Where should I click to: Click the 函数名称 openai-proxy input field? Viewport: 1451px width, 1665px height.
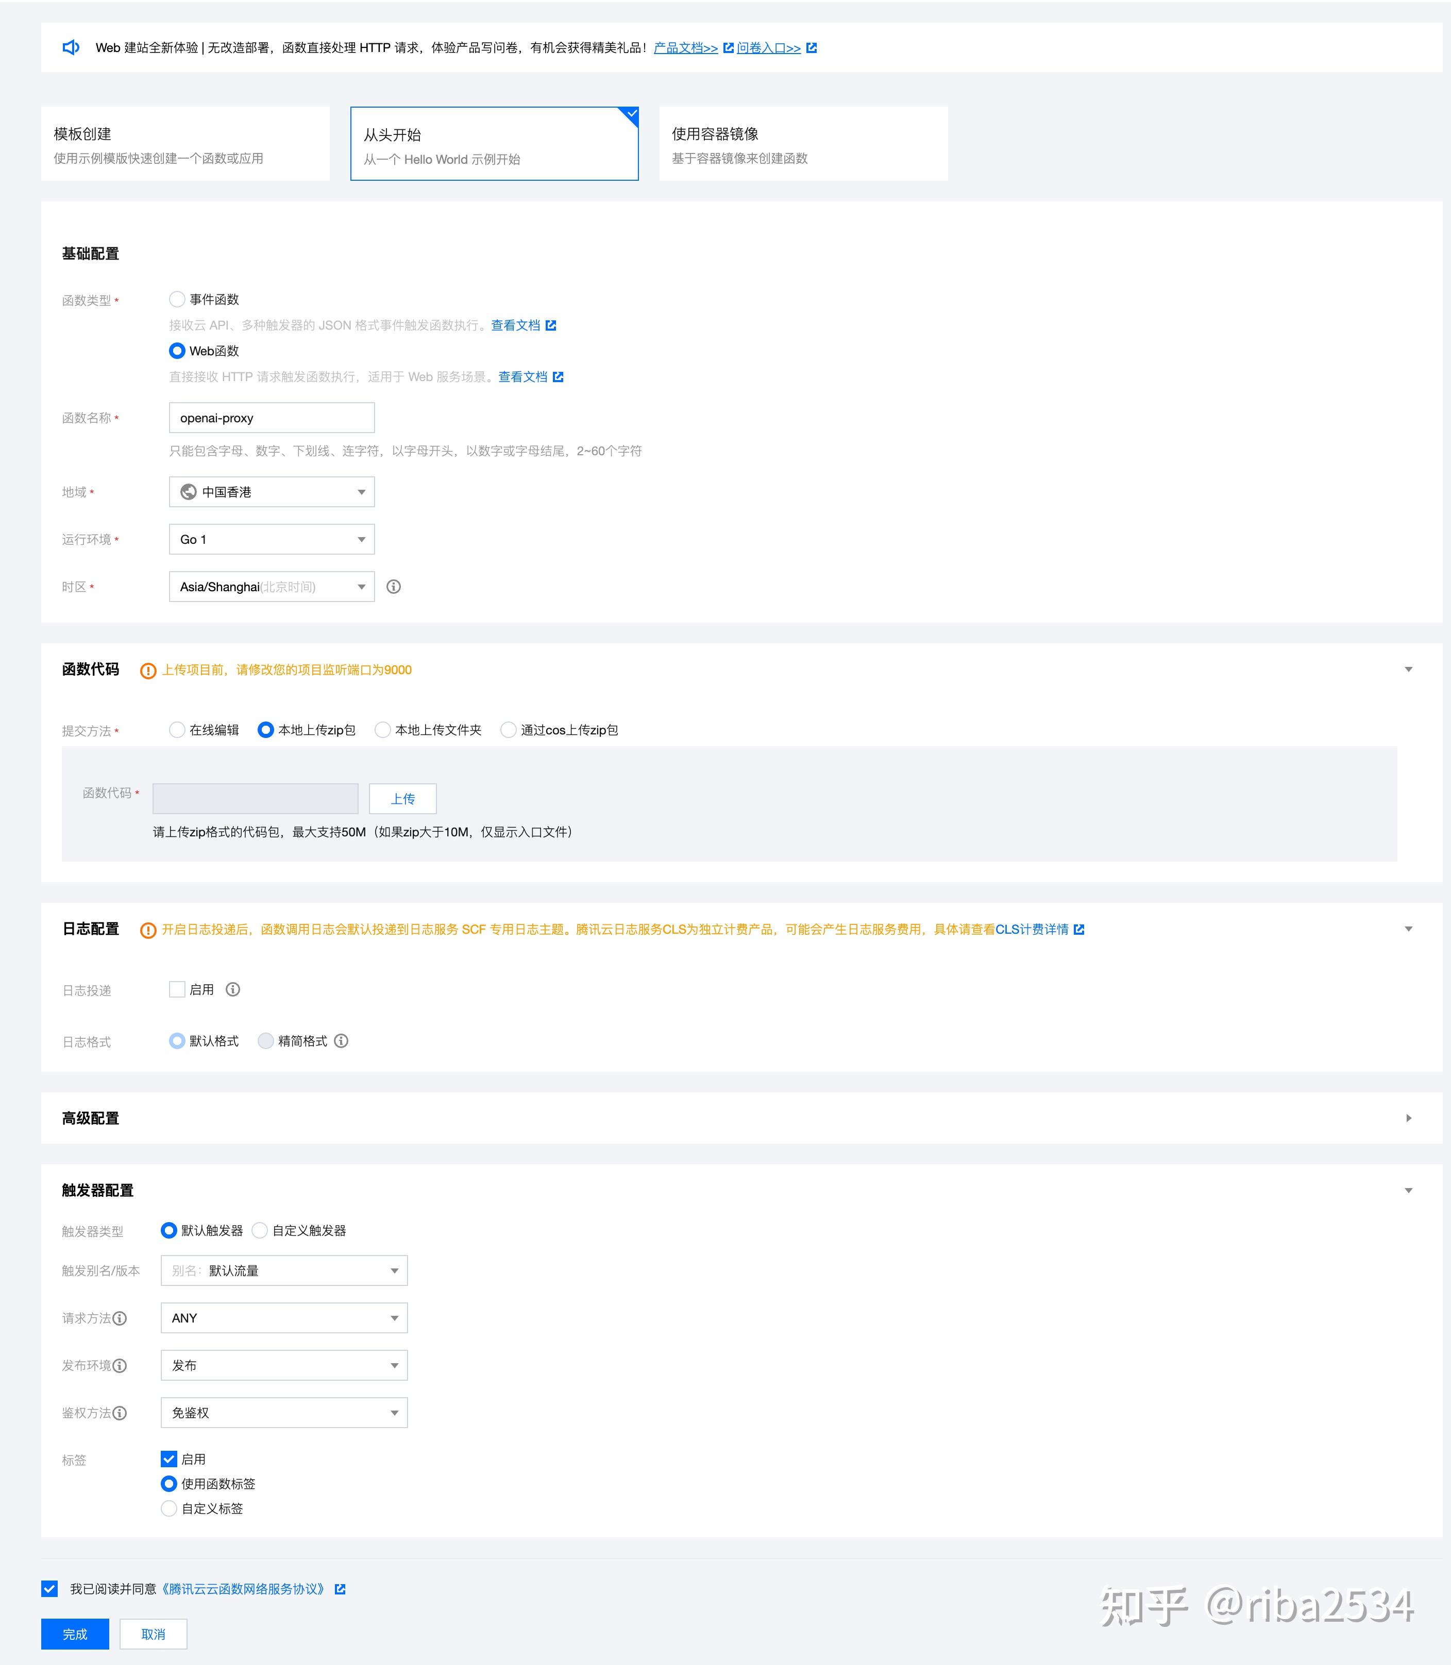pos(271,418)
